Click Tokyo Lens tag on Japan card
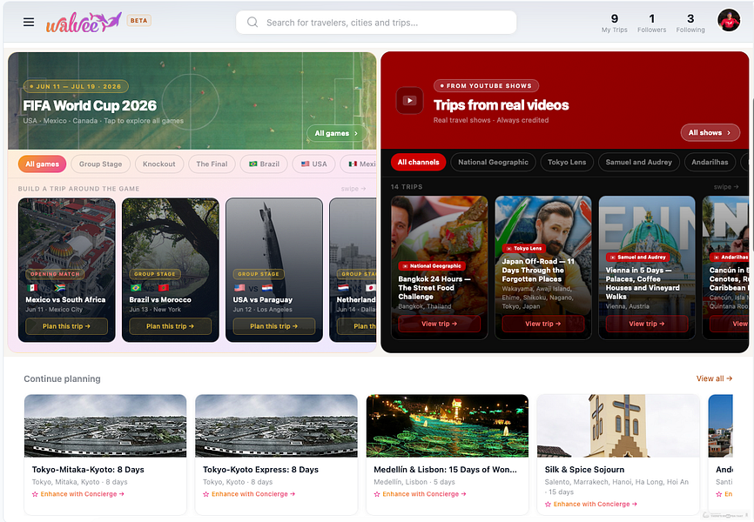 pos(524,249)
